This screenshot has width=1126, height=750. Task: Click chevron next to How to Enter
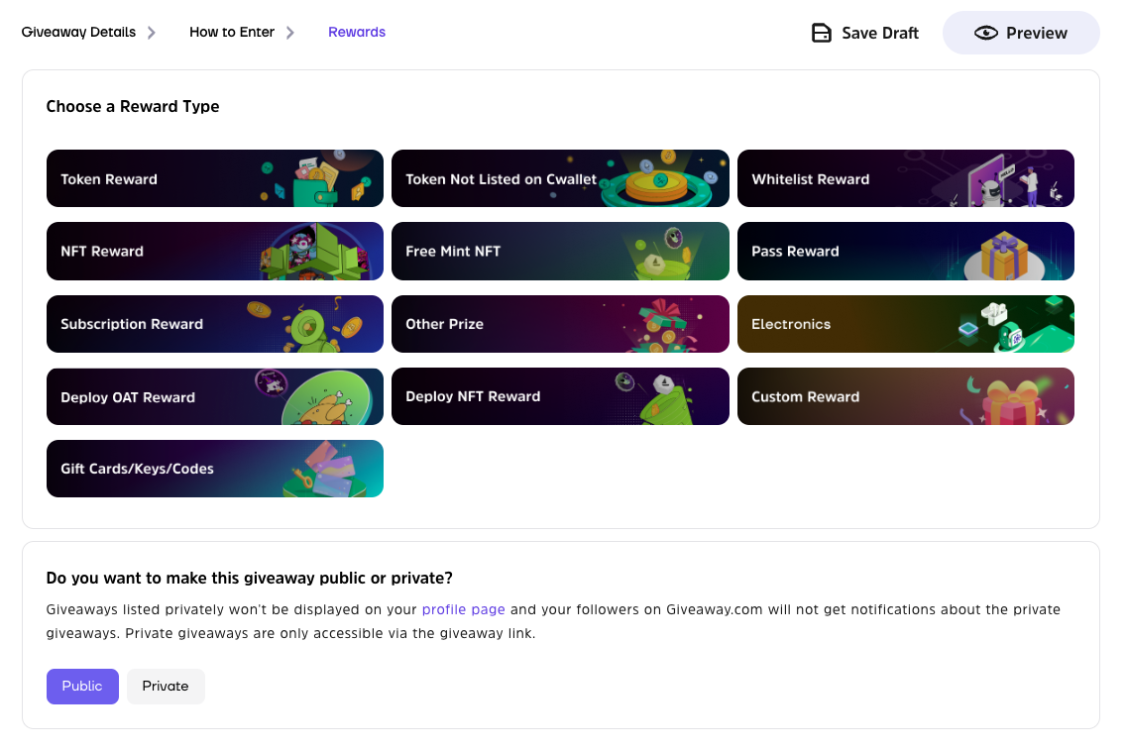pyautogui.click(x=290, y=33)
